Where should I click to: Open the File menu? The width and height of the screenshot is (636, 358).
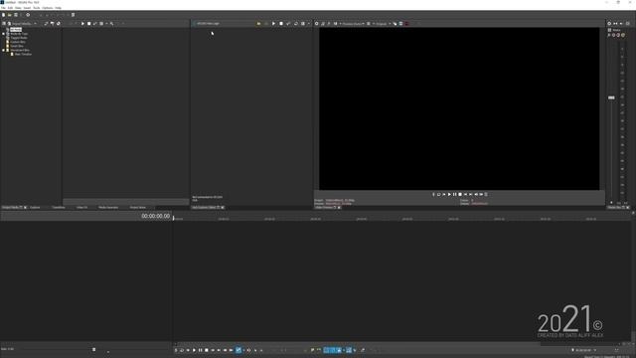tap(3, 8)
